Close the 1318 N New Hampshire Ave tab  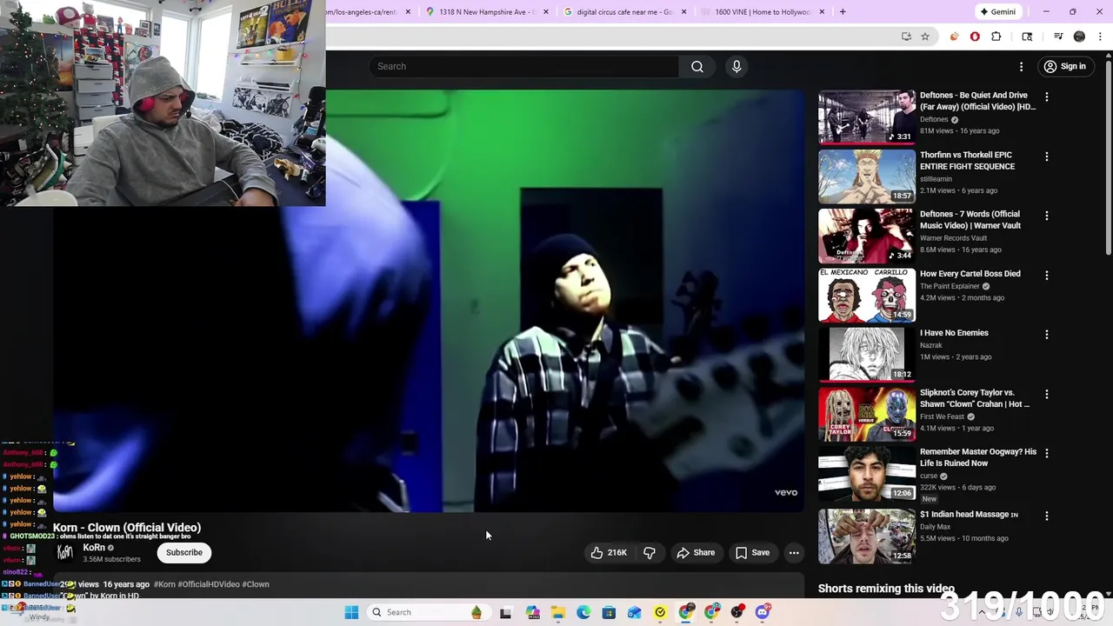(546, 12)
